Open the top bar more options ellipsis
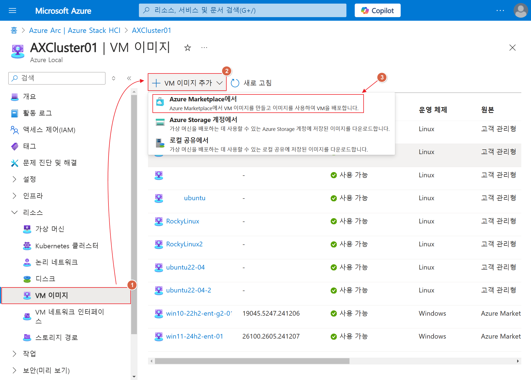 coord(500,10)
